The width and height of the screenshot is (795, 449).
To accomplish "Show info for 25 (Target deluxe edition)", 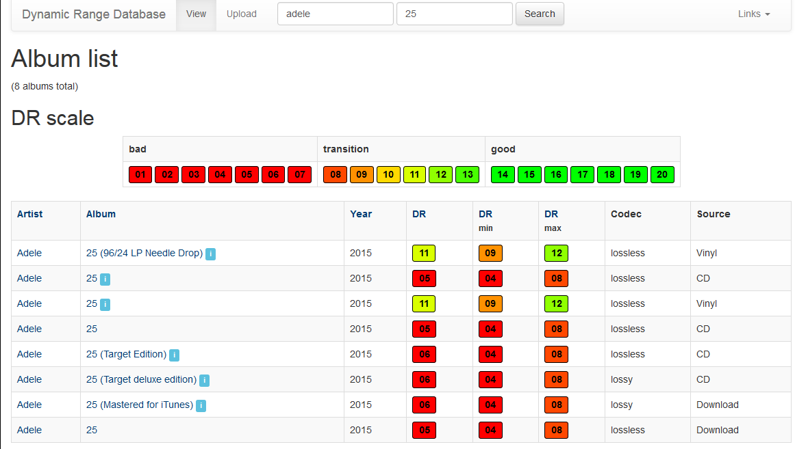I will tap(204, 380).
